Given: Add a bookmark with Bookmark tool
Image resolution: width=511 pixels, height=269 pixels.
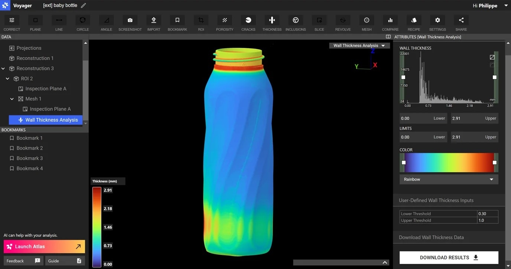Looking at the screenshot, I should [x=177, y=23].
